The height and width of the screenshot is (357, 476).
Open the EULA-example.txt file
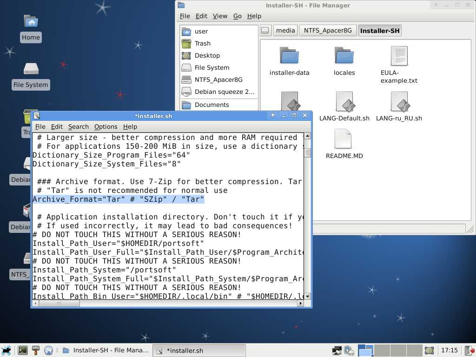click(x=399, y=56)
